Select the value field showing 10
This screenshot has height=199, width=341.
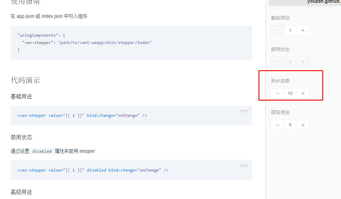click(x=290, y=93)
